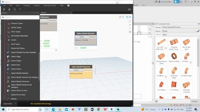Click the camera export image icon
Image resolution: width=200 pixels, height=112 pixels.
(x=129, y=9)
